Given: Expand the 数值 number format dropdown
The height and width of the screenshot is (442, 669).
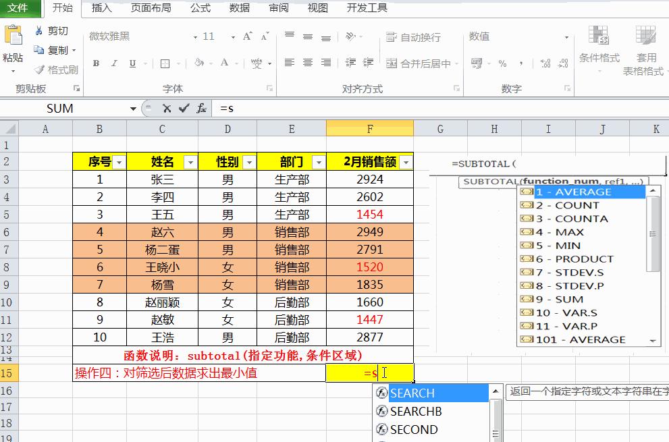Looking at the screenshot, I should [x=567, y=37].
